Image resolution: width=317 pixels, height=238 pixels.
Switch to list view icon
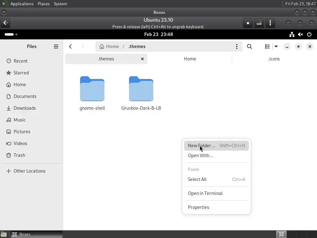coord(267,46)
